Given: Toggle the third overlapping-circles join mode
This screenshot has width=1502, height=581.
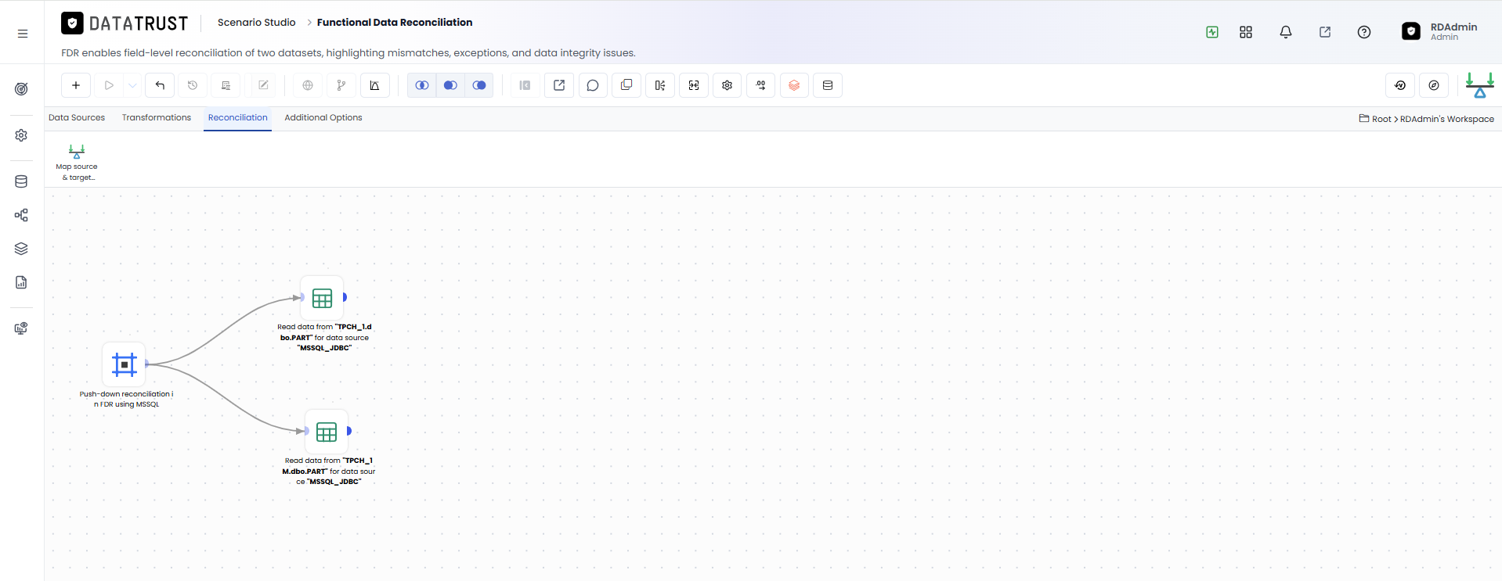Looking at the screenshot, I should (x=479, y=85).
